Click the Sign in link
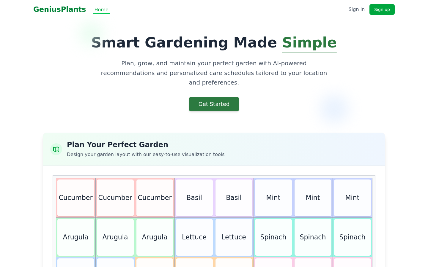This screenshot has width=428, height=267. coord(356,9)
